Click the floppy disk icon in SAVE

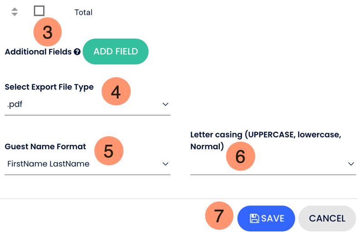(x=254, y=218)
